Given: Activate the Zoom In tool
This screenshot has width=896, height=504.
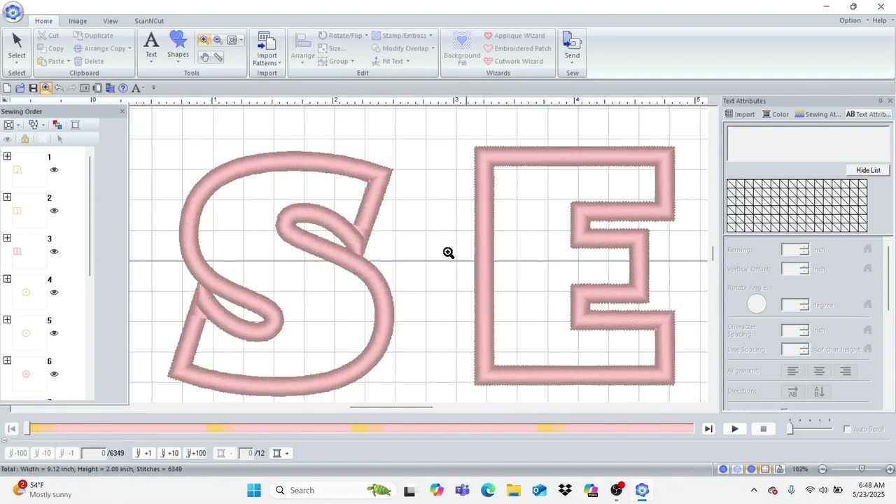Looking at the screenshot, I should (x=204, y=41).
